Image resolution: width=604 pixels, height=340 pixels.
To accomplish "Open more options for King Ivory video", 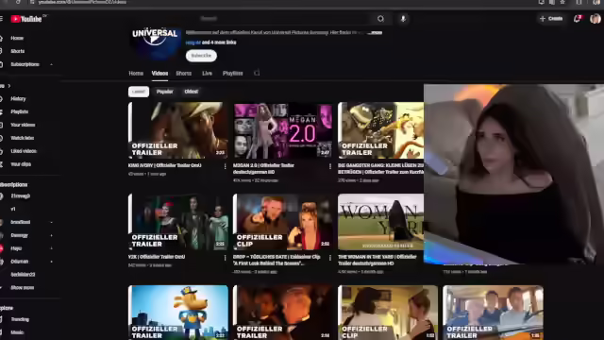I will click(x=225, y=166).
